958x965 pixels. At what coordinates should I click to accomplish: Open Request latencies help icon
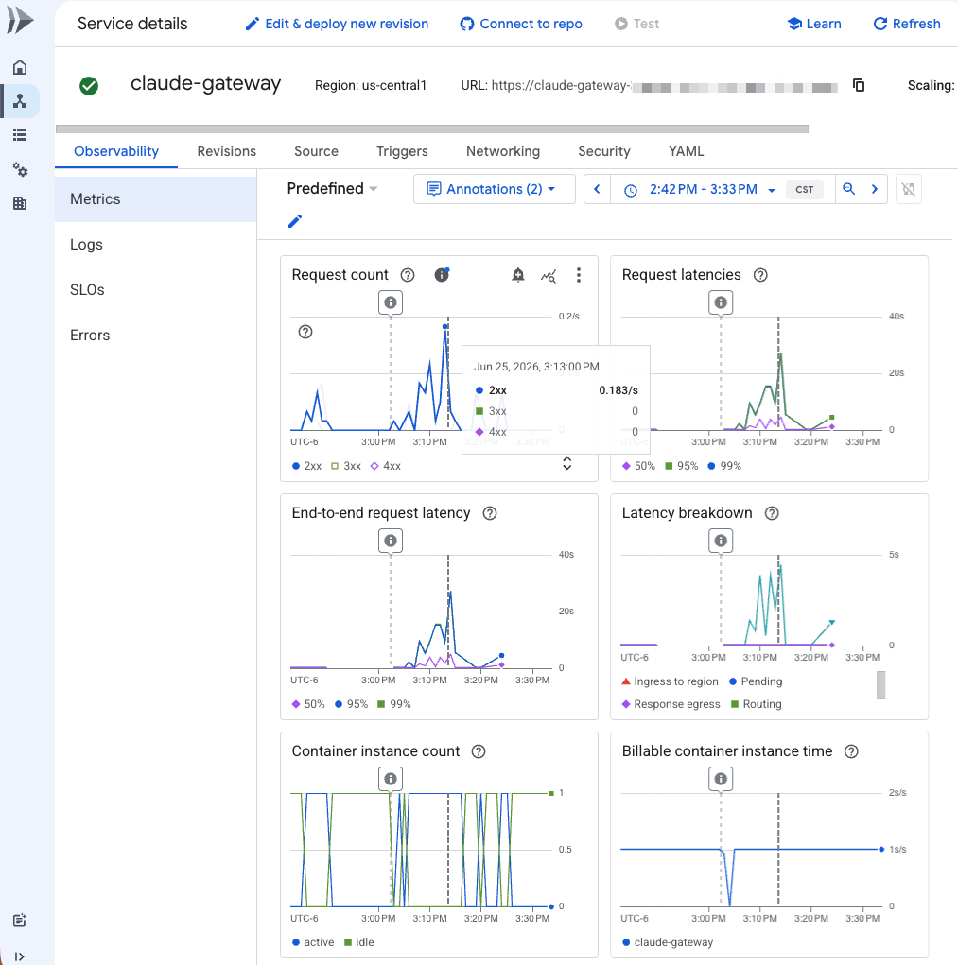[x=761, y=275]
